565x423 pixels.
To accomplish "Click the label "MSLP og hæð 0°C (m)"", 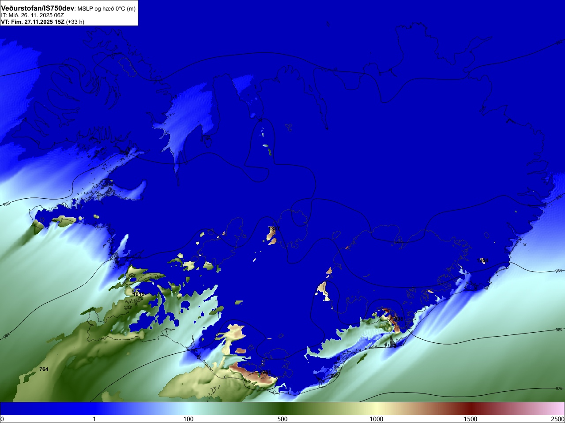I will (106, 9).
